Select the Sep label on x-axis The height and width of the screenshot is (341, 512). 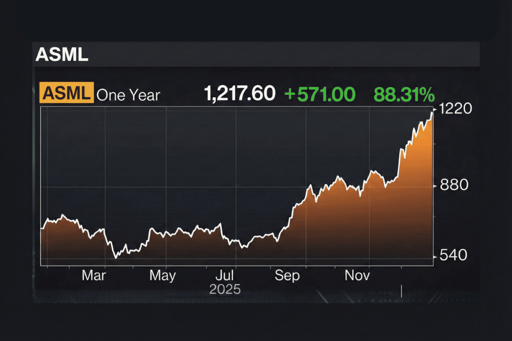click(287, 276)
